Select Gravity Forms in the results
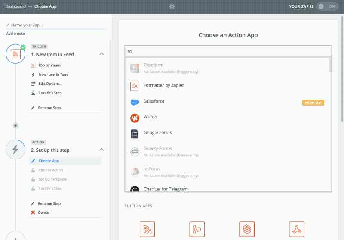The width and height of the screenshot is (344, 240). [x=228, y=152]
